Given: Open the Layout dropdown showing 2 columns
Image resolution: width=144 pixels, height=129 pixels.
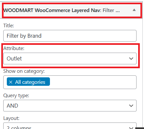Looking at the screenshot, I should coord(70,126).
